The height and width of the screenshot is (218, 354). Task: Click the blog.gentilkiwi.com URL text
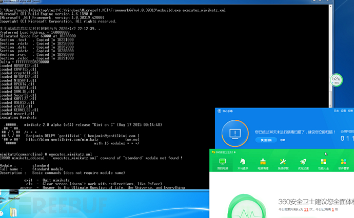(62, 140)
